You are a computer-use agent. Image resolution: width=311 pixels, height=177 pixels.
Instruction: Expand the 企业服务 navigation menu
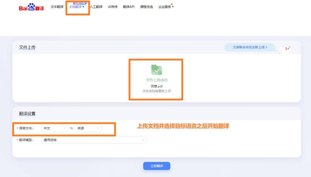165,7
